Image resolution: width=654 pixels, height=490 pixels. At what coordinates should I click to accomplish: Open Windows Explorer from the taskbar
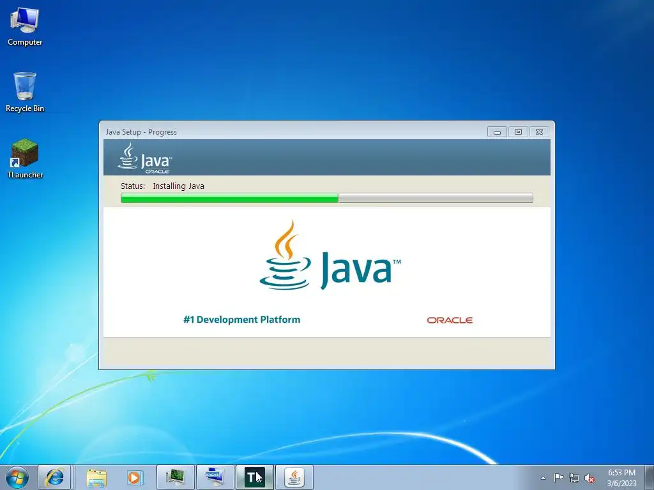click(96, 477)
